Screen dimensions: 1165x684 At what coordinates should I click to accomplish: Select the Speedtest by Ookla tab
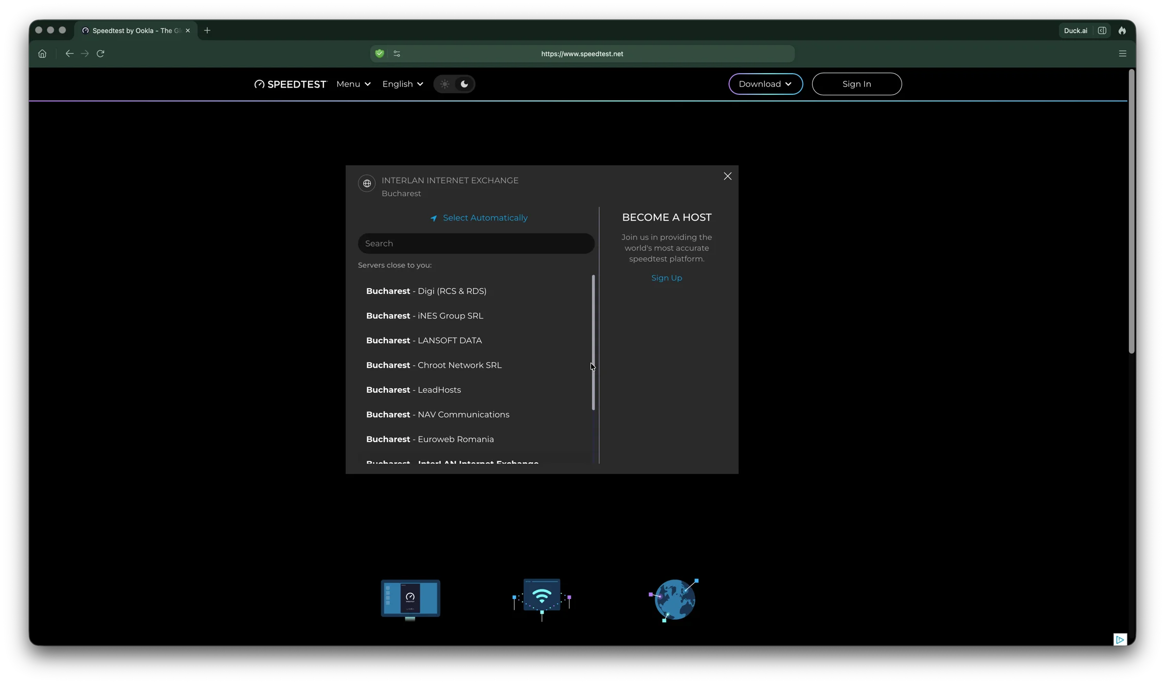135,30
